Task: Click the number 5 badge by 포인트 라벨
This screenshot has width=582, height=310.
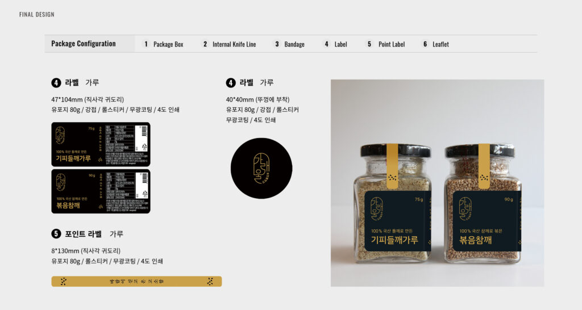Action: 56,233
